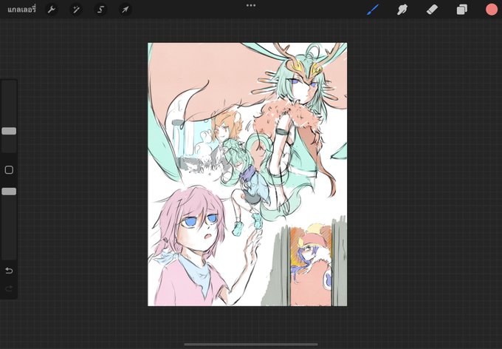
Task: Open the three-dots menu at top center
Action: point(251,5)
